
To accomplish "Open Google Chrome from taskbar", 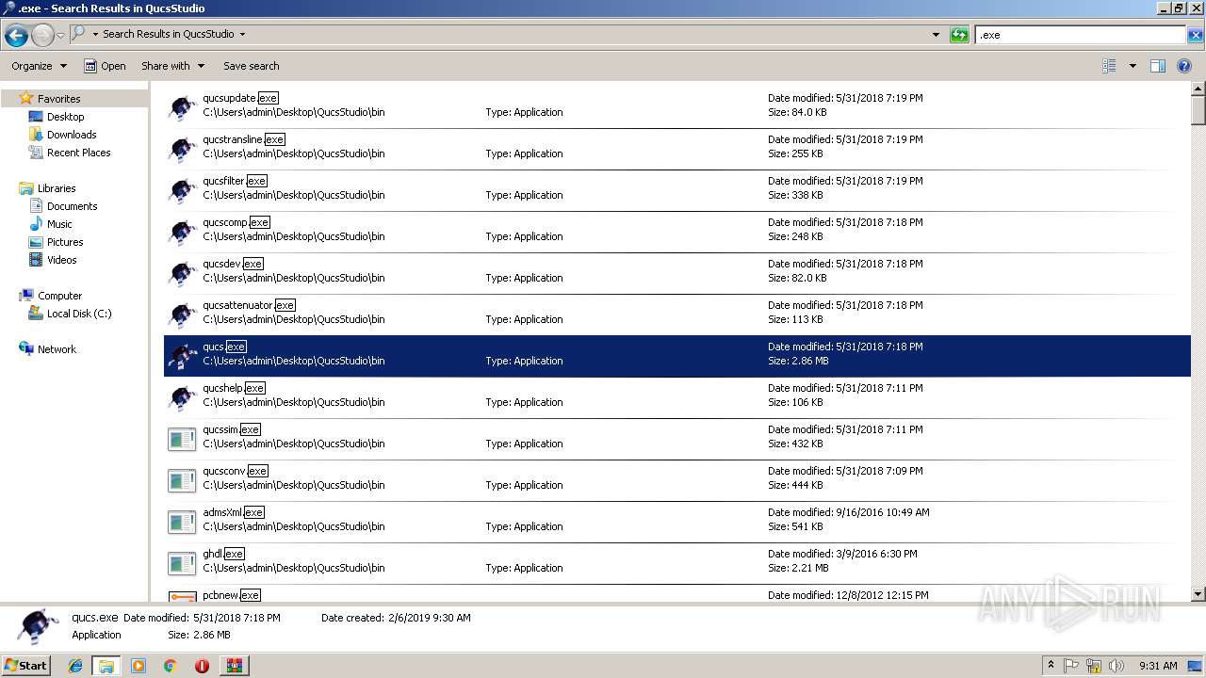I will click(171, 666).
